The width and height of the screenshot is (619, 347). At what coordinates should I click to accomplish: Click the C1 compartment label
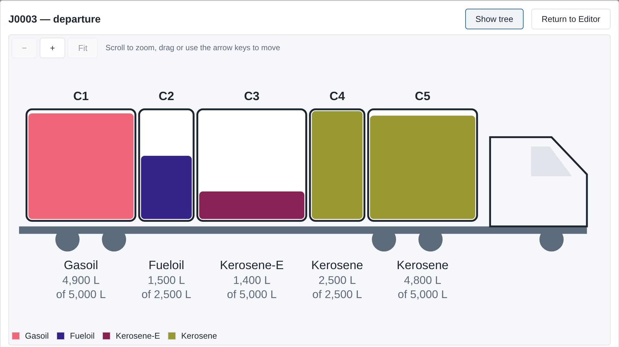point(81,96)
